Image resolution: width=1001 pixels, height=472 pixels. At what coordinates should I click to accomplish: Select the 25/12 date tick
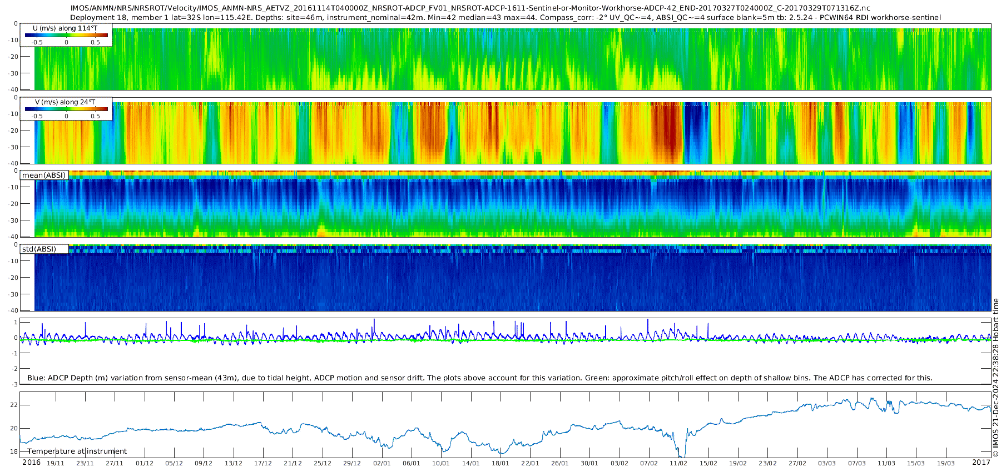click(x=322, y=463)
